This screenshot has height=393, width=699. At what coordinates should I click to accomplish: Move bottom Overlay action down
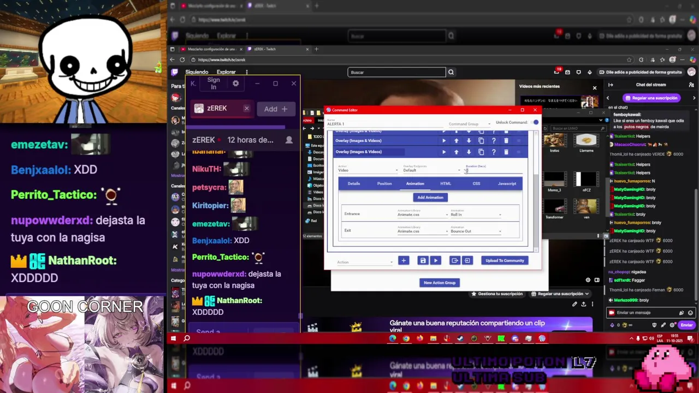[x=469, y=152]
